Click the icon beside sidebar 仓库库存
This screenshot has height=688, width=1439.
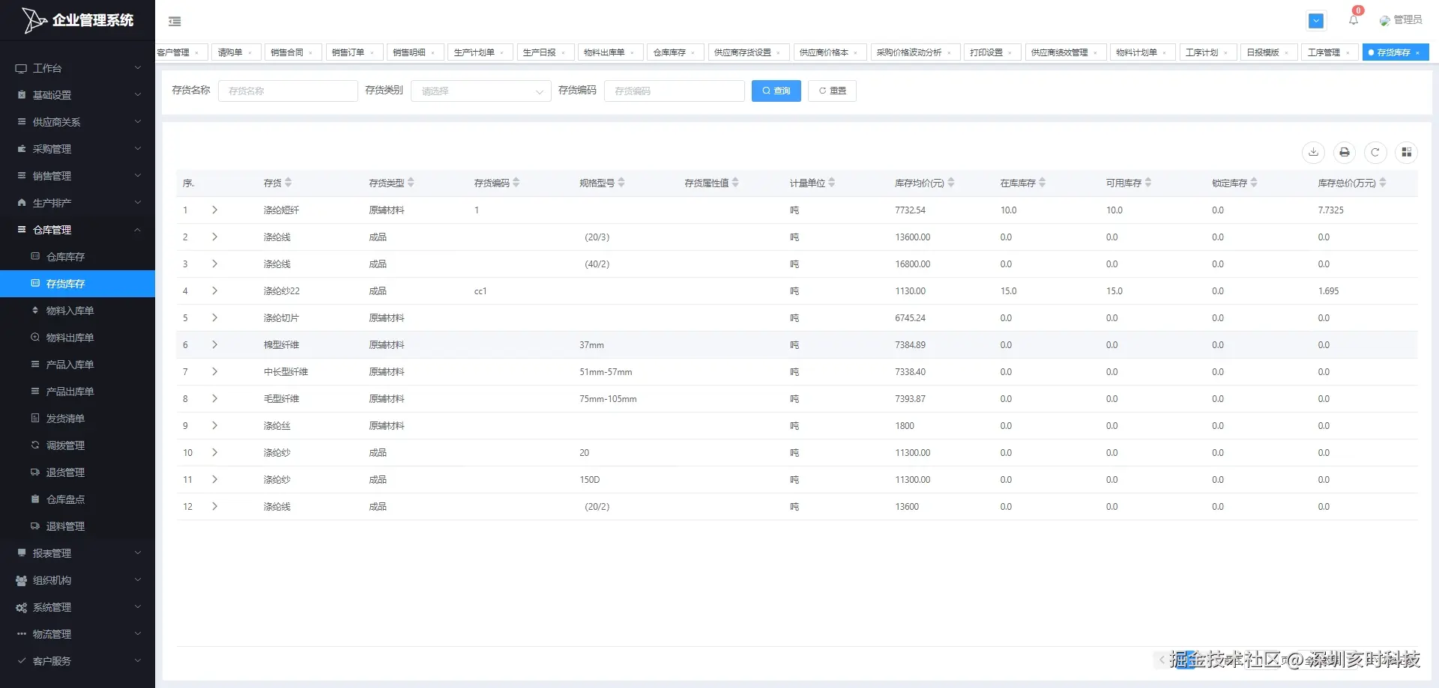click(x=35, y=256)
